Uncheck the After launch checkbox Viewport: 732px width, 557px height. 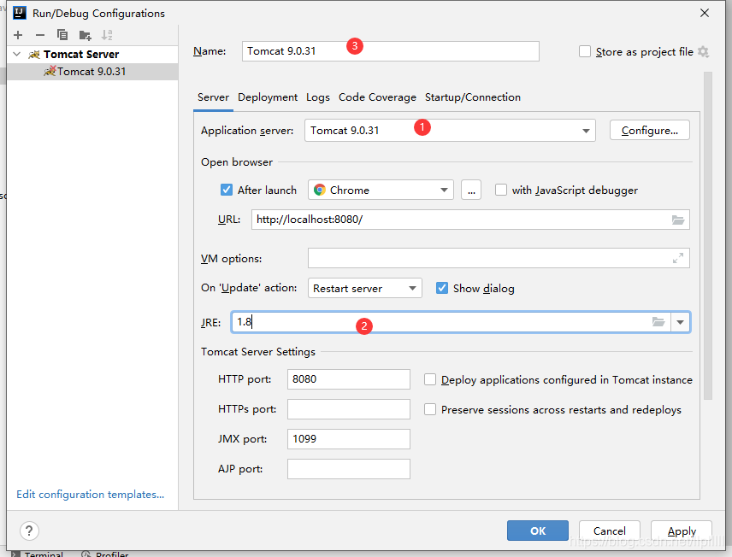click(x=227, y=190)
